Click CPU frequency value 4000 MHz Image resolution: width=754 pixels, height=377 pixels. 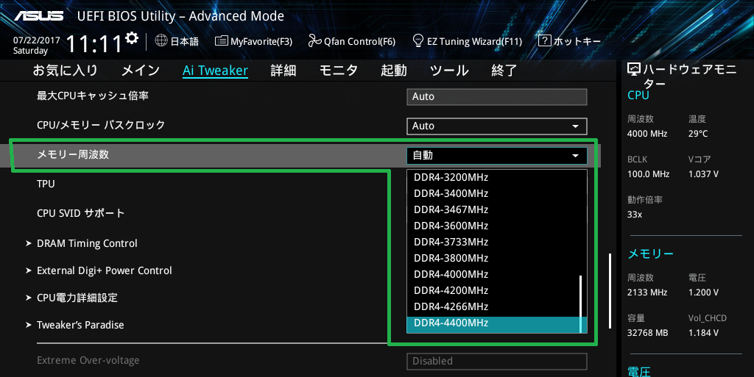[x=647, y=134]
